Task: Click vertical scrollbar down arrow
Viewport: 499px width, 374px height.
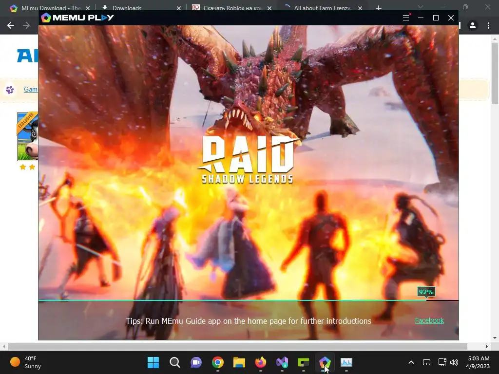Action: click(495, 338)
